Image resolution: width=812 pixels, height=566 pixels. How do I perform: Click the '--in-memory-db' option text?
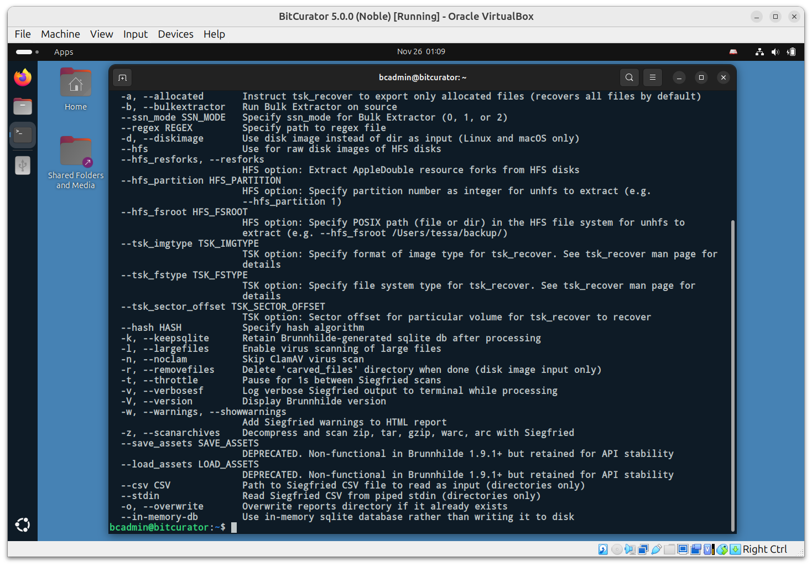point(159,517)
